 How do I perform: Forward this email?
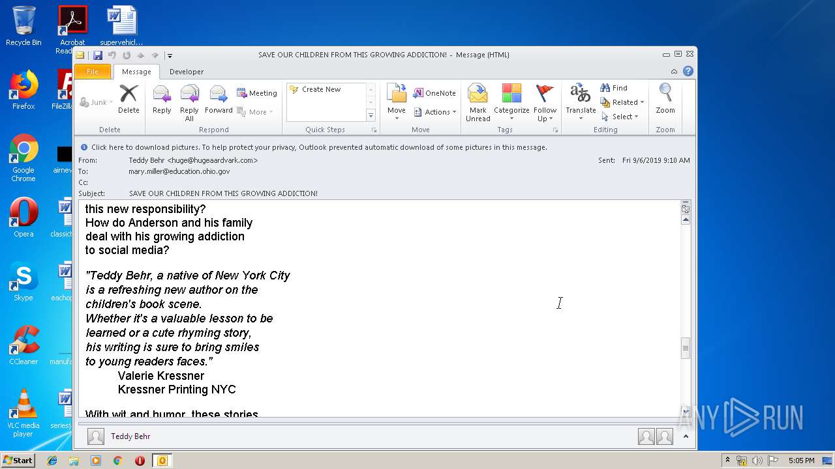pos(219,99)
